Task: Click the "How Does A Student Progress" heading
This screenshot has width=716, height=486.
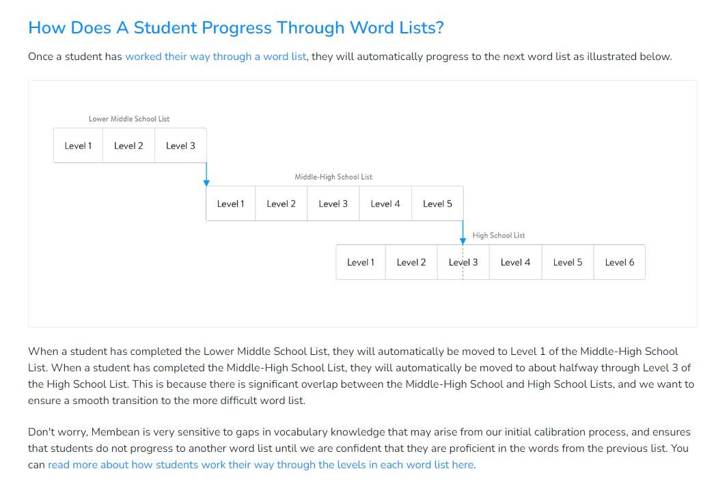Action: coord(236,28)
